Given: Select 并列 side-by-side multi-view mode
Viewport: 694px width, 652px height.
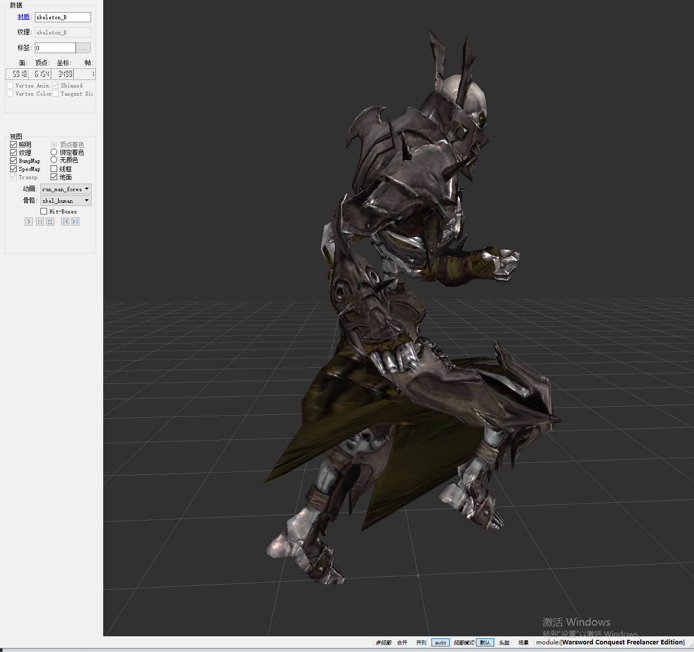Looking at the screenshot, I should coord(421,643).
